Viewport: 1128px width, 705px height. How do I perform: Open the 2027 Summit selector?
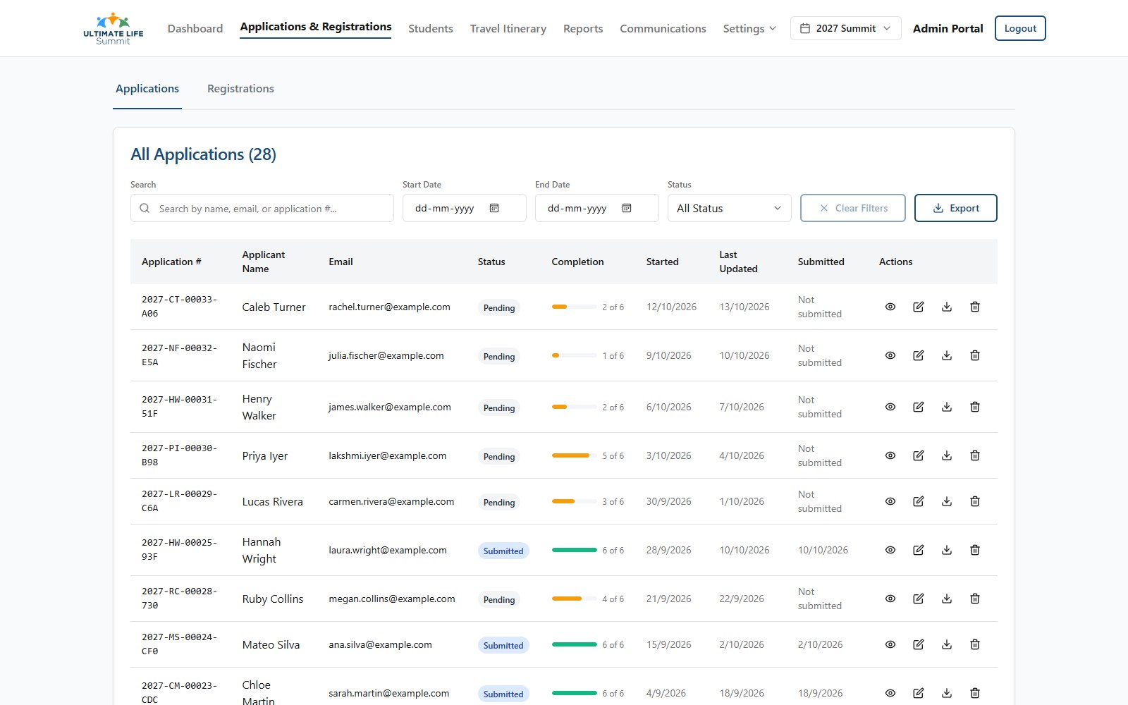tap(845, 28)
